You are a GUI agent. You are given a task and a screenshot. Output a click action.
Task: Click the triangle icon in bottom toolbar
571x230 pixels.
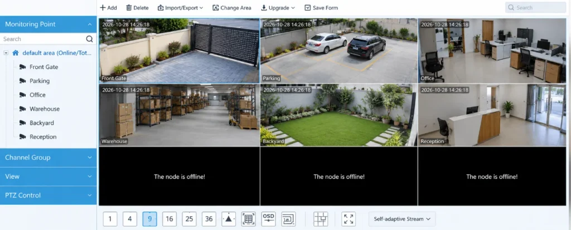(229, 219)
